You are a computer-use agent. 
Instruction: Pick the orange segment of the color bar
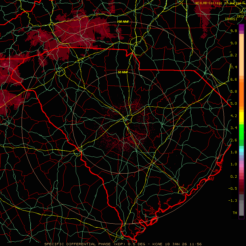[x=241, y=94]
